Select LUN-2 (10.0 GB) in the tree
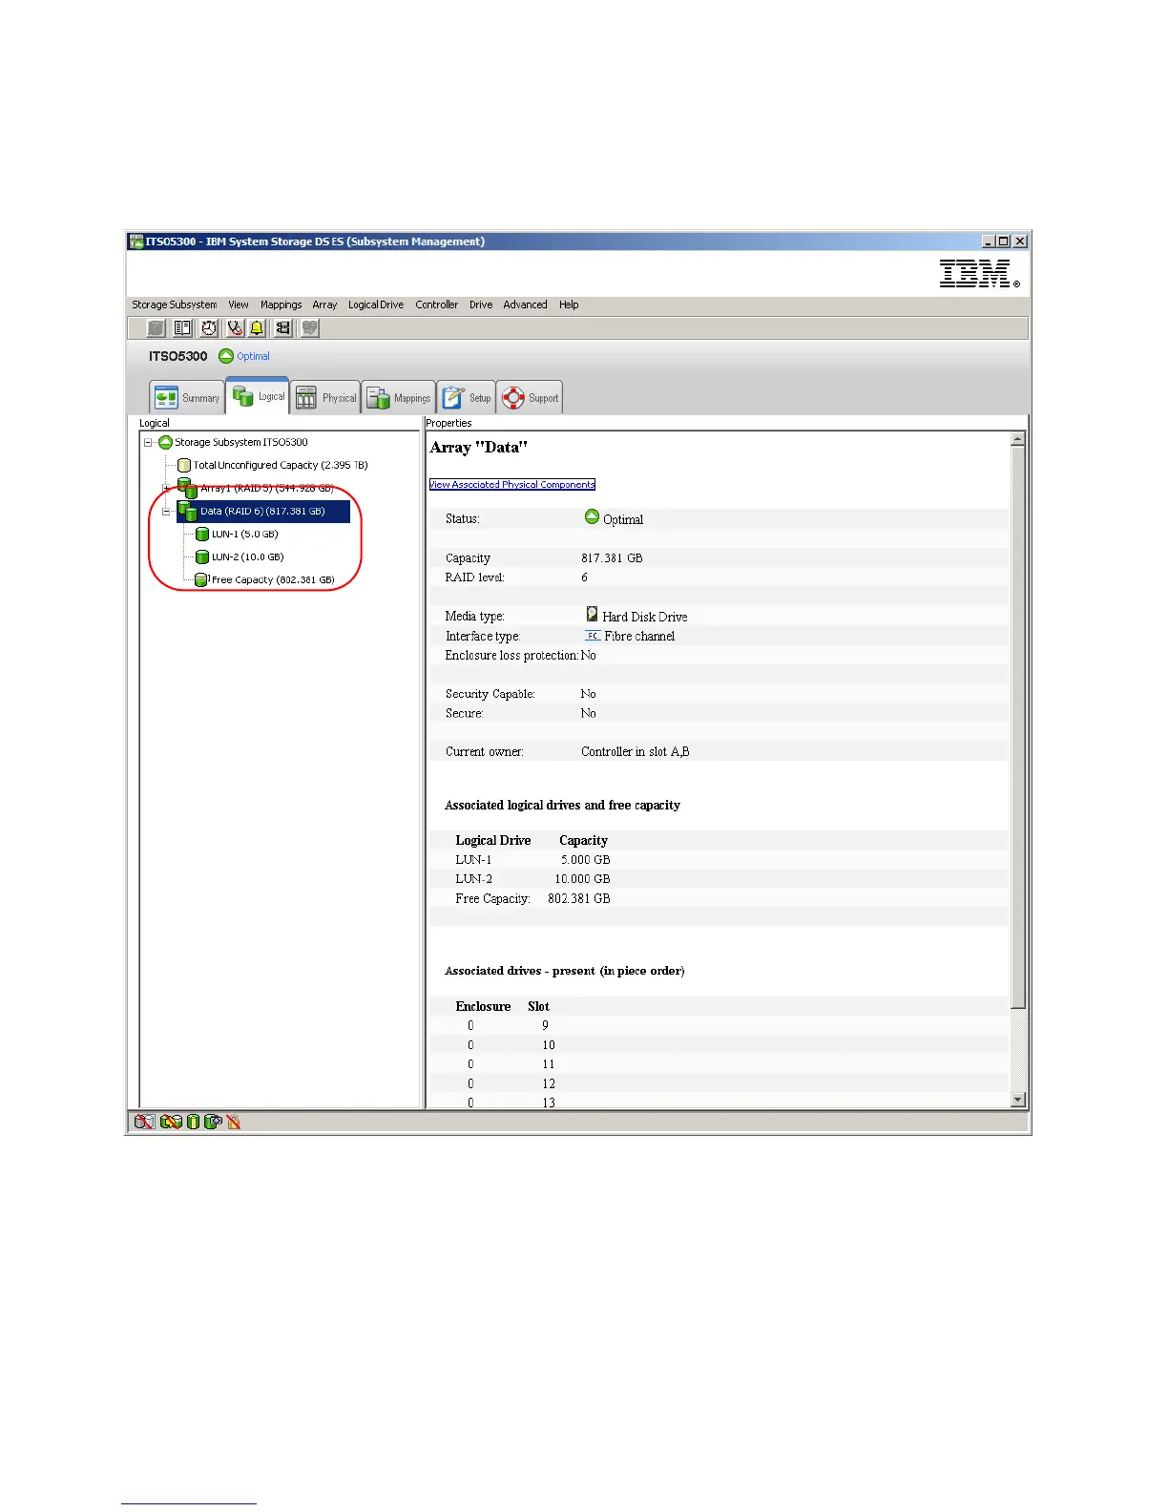This screenshot has width=1168, height=1512. (x=248, y=557)
